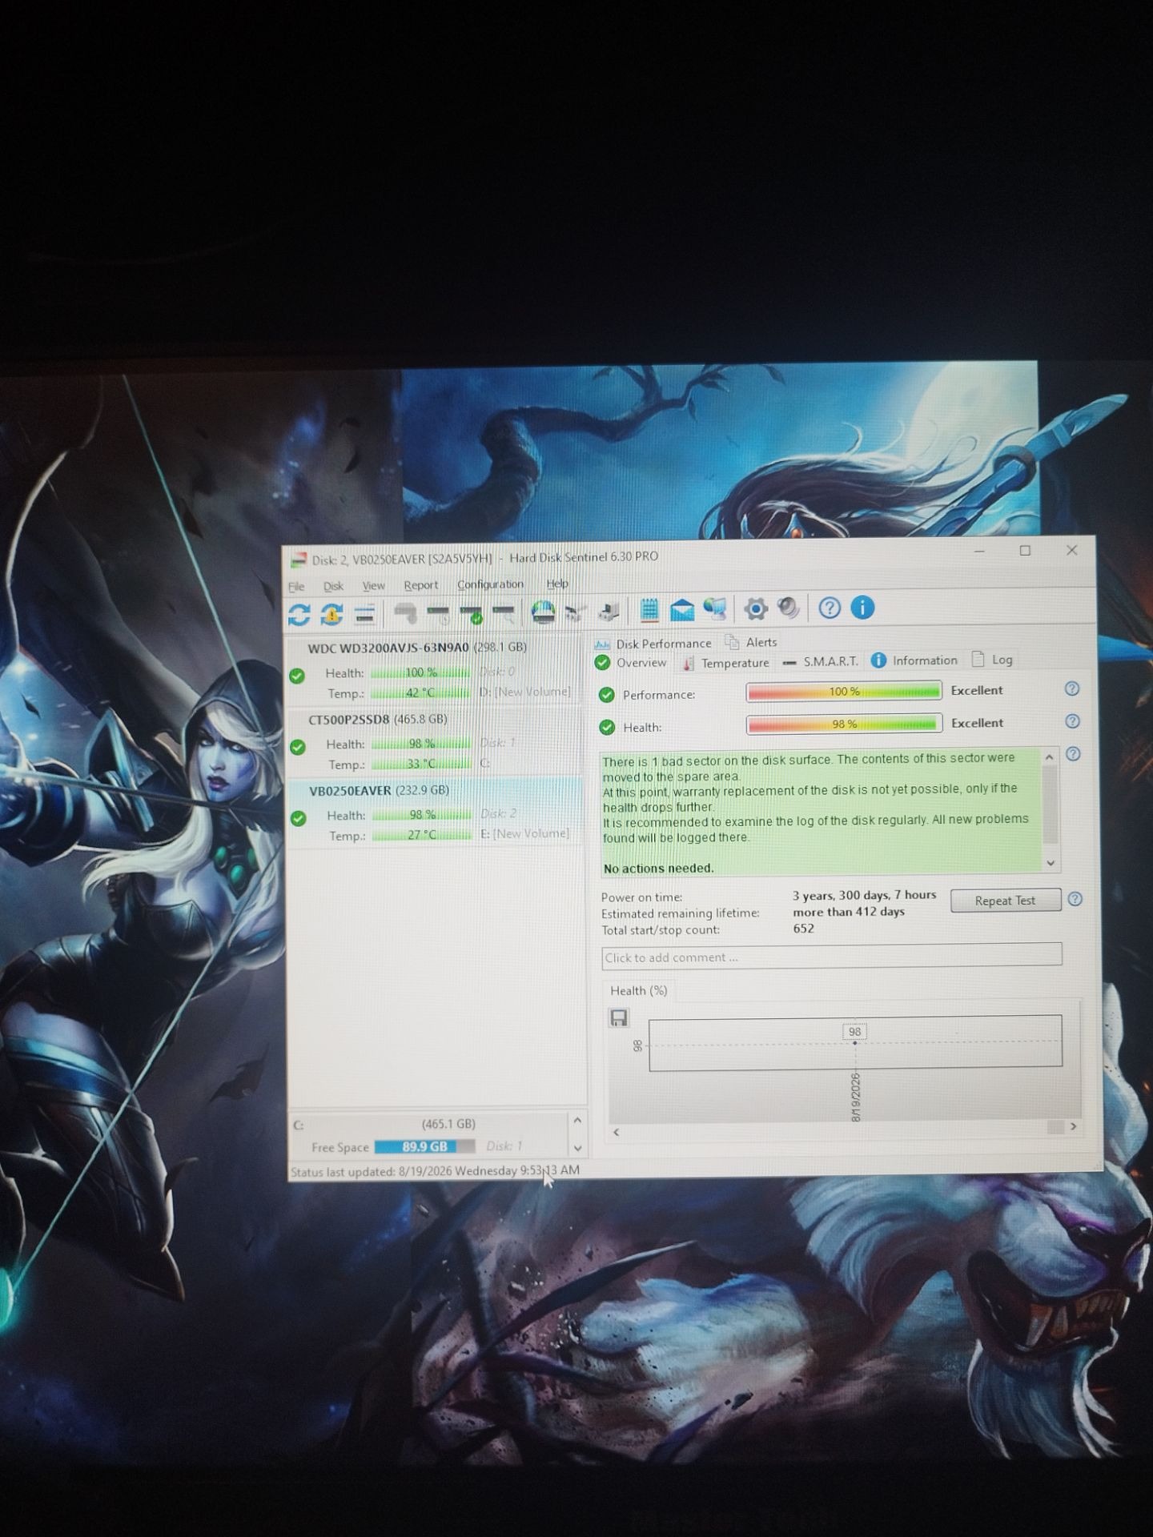Click the down arrow of status text scrollbar
1153x1537 pixels.
[x=1051, y=863]
